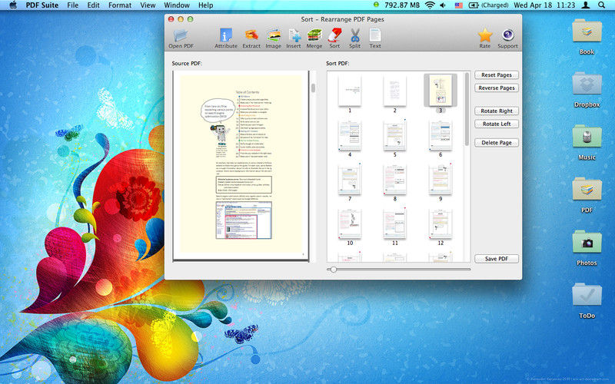The width and height of the screenshot is (615, 384).
Task: Open the Book folder on desktop
Action: [x=587, y=37]
